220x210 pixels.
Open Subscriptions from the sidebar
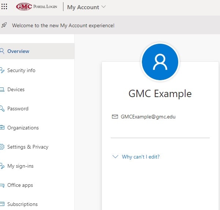(x=22, y=204)
